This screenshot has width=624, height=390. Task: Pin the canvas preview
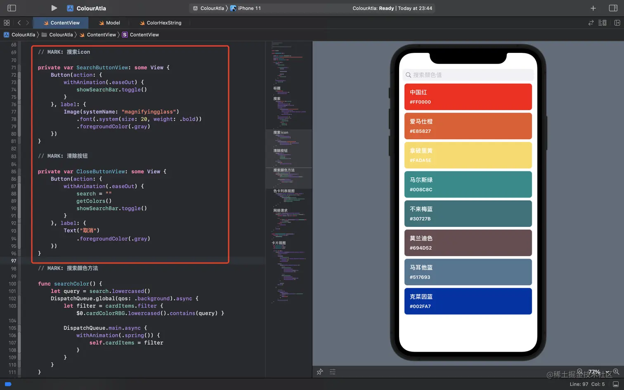click(320, 372)
